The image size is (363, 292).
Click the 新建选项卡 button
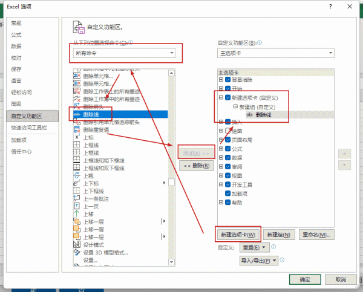(238, 235)
